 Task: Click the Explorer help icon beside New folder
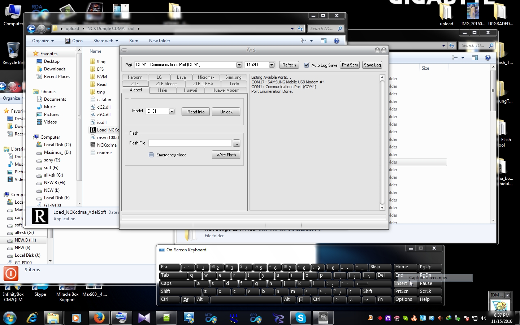click(337, 41)
